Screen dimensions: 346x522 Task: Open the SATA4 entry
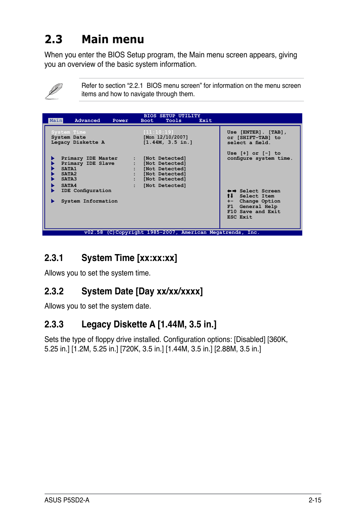point(69,185)
